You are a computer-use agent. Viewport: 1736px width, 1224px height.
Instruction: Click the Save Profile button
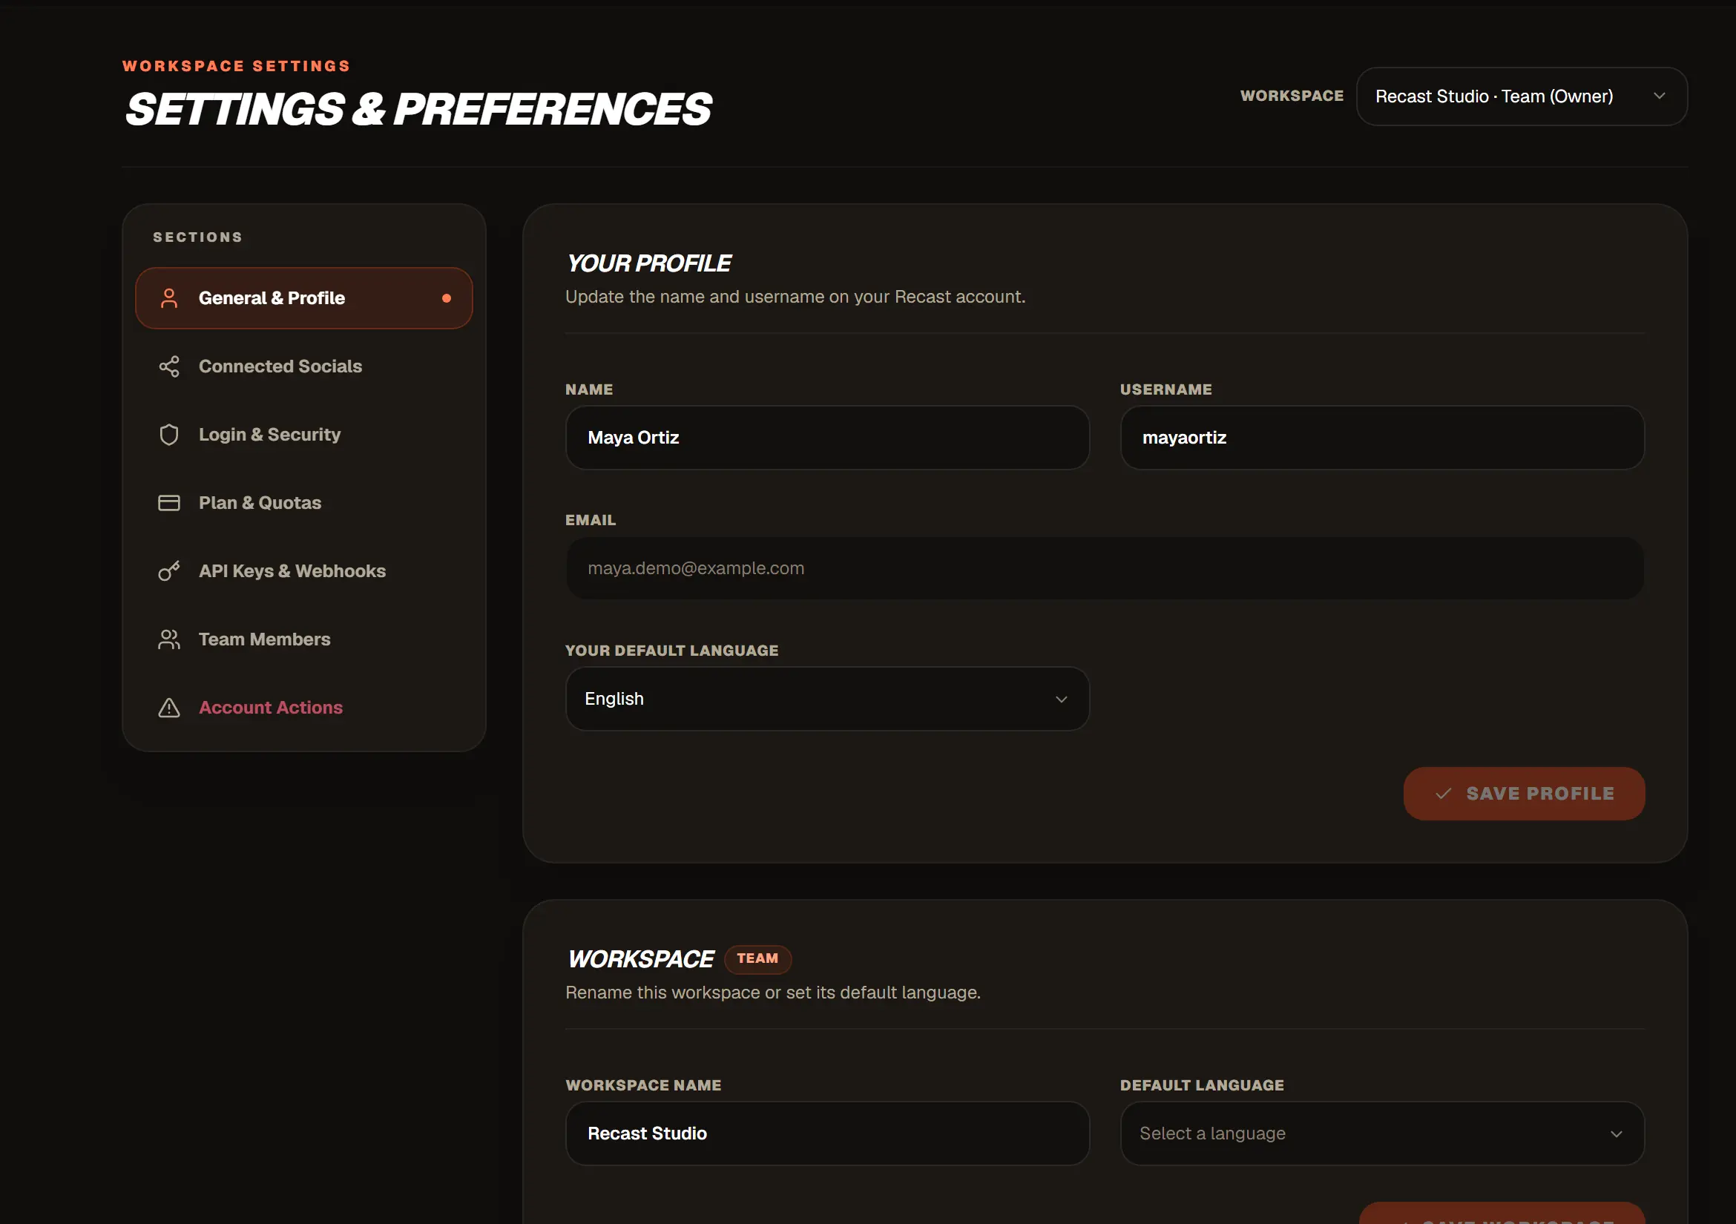click(1525, 794)
